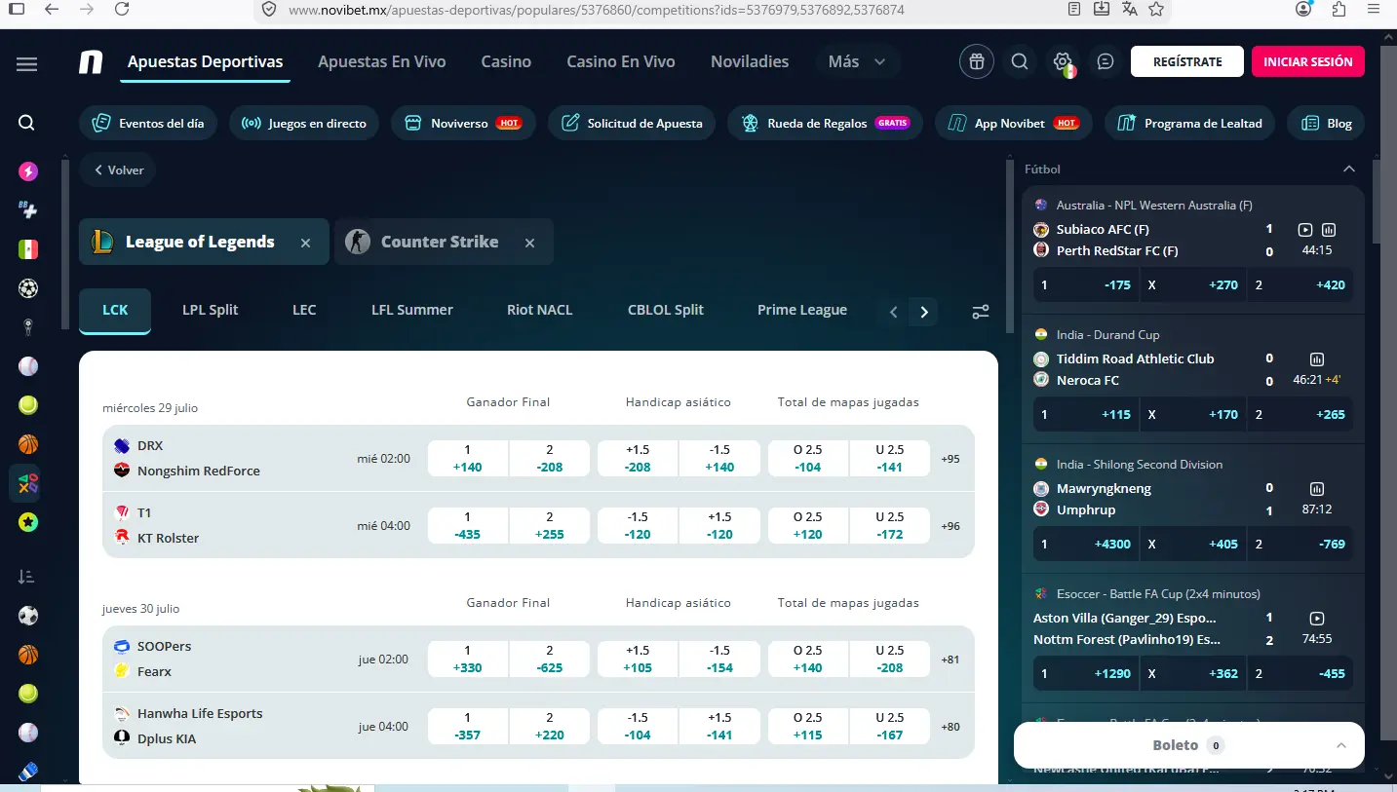Open browser reader view icon
This screenshot has height=792, width=1397.
click(1074, 9)
